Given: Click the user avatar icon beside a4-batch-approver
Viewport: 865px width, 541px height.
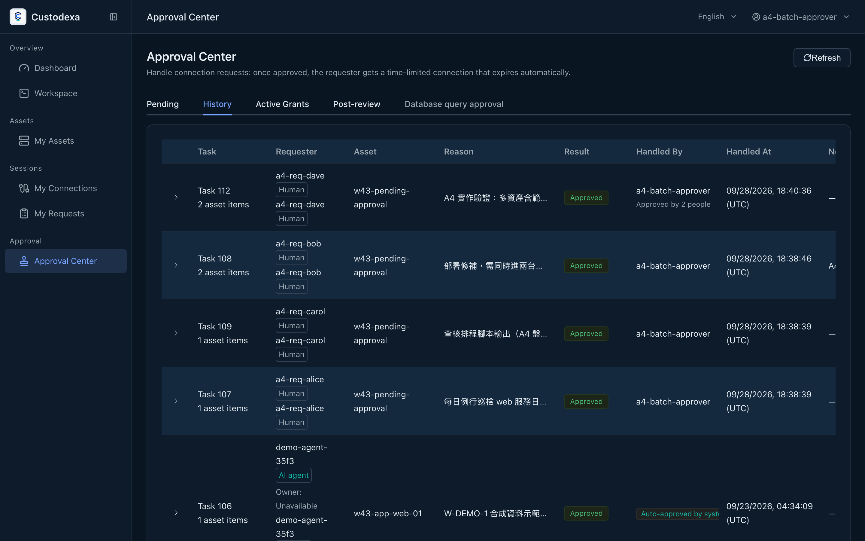Looking at the screenshot, I should click(x=756, y=17).
